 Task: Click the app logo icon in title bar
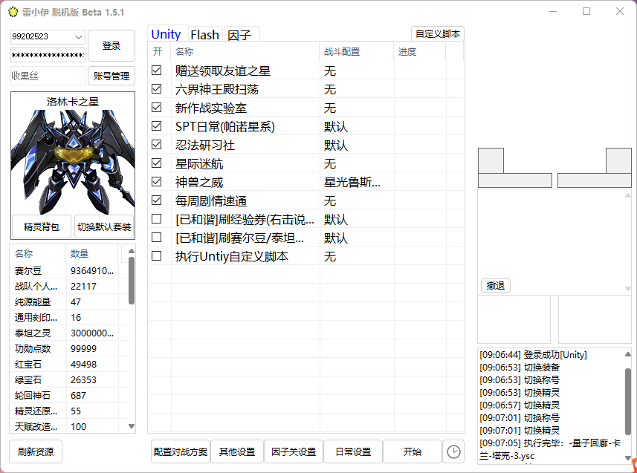pos(13,12)
